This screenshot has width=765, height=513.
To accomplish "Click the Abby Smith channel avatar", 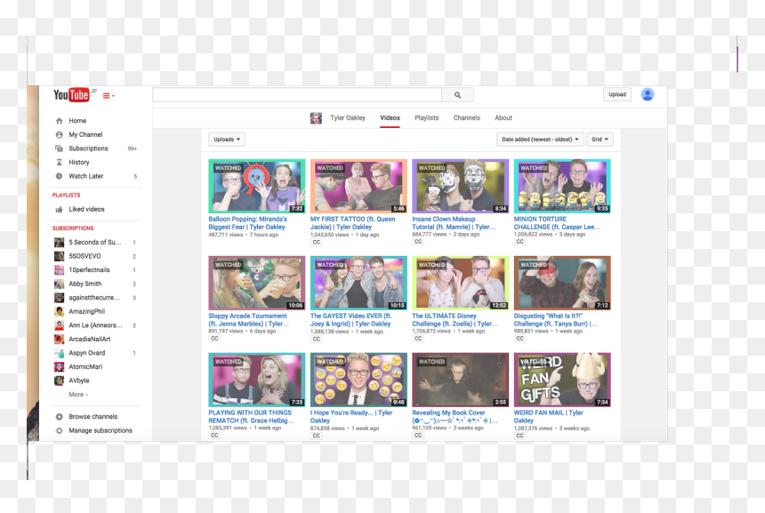I will click(x=59, y=284).
